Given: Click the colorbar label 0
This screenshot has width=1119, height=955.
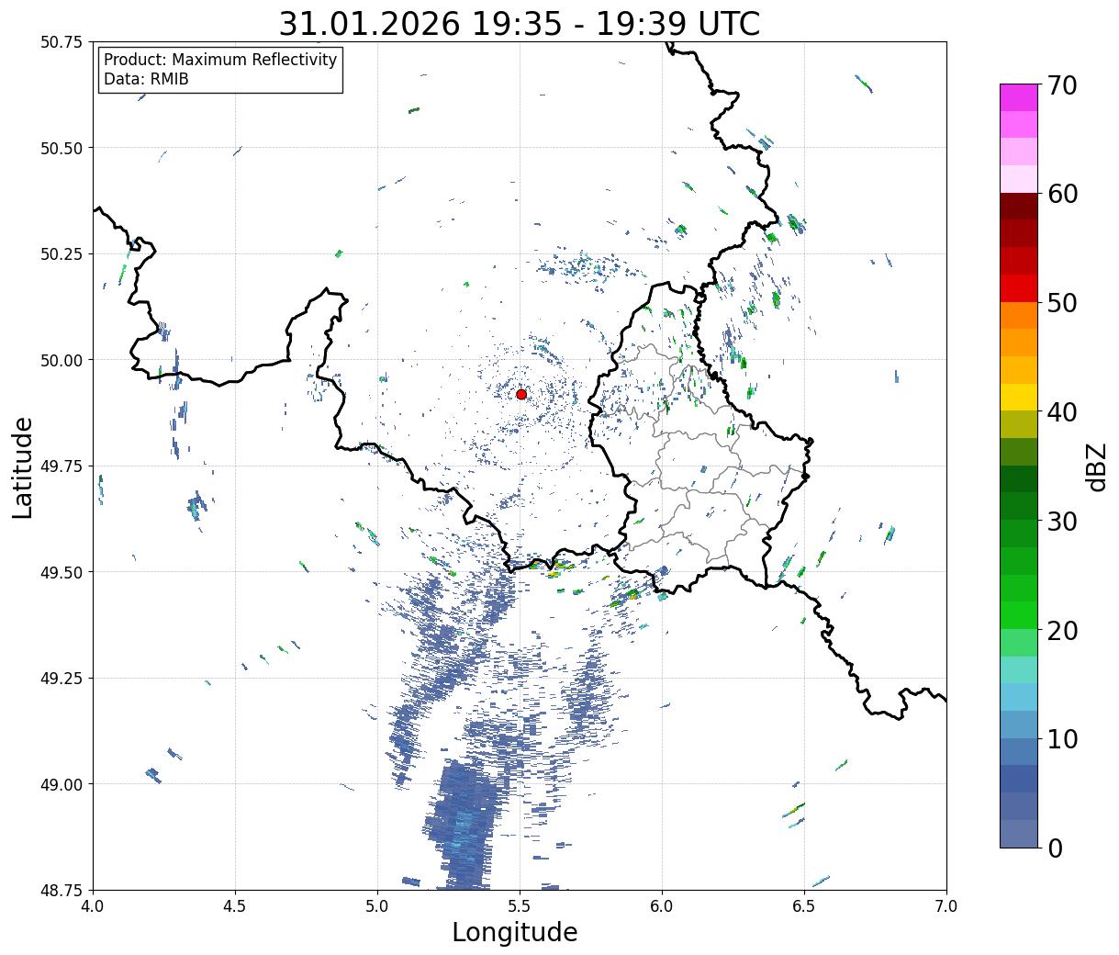Looking at the screenshot, I should click(x=1055, y=848).
